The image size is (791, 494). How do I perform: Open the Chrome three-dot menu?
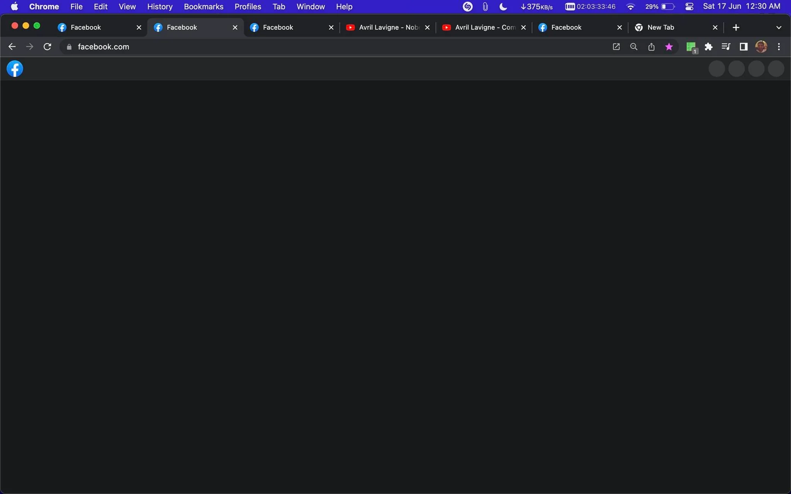[x=779, y=47]
